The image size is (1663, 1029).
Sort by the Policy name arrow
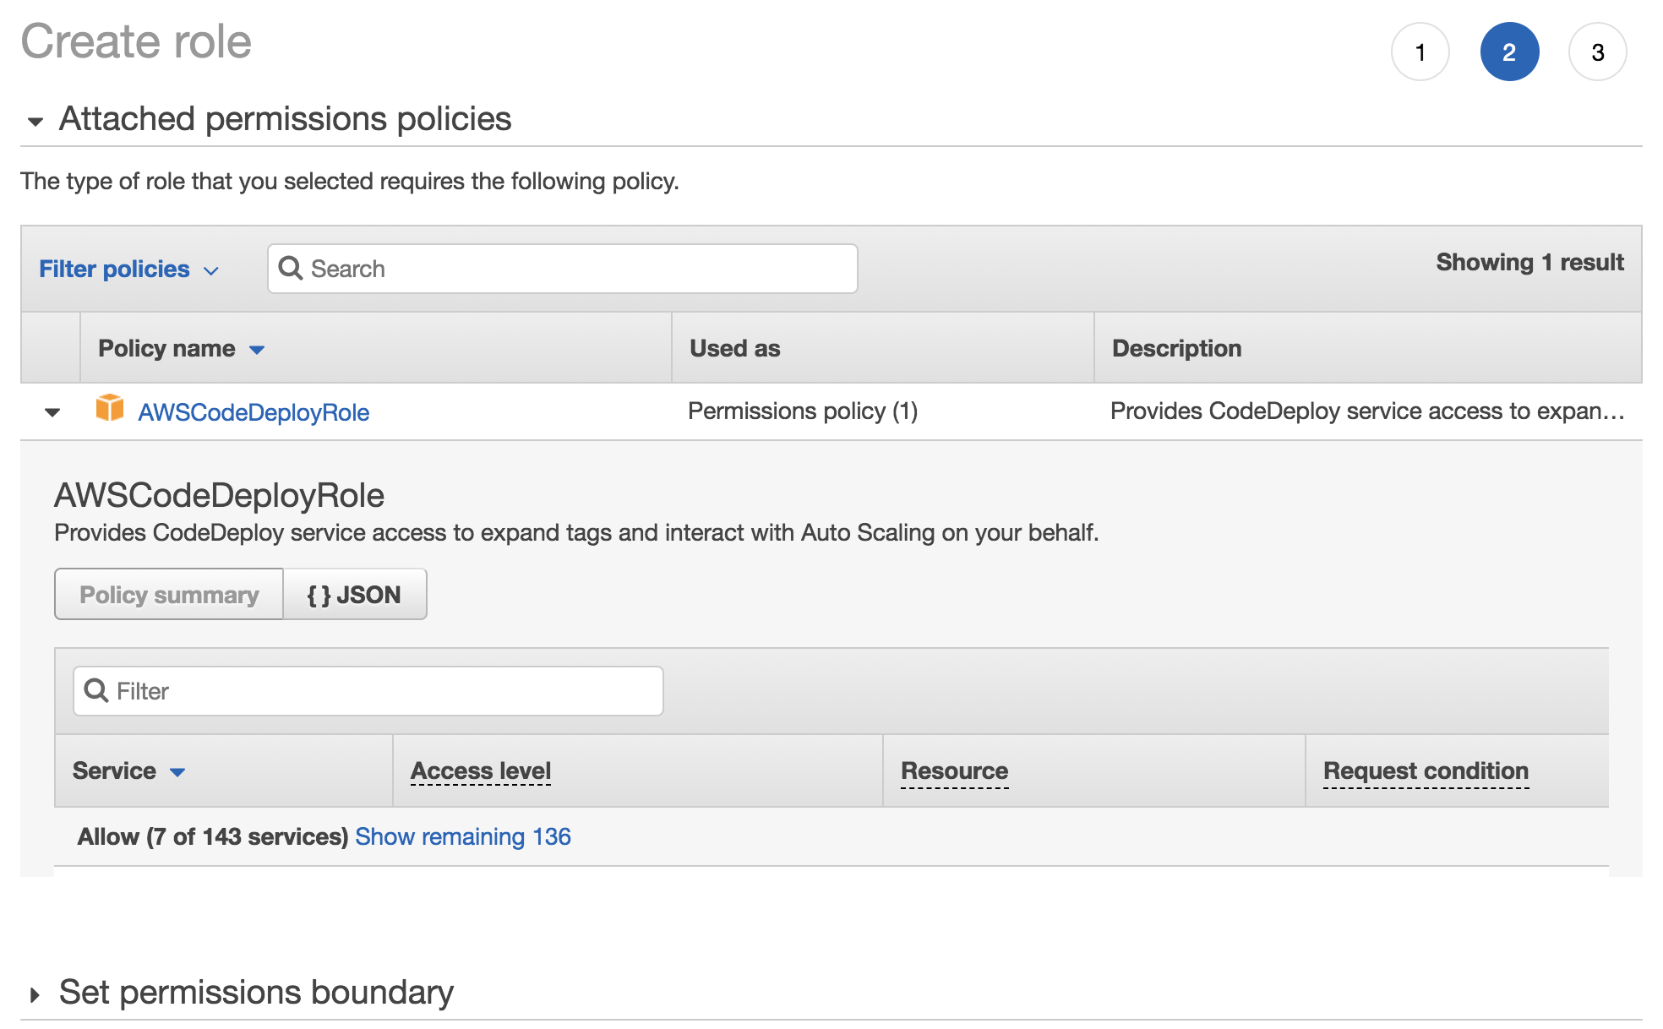(x=257, y=350)
